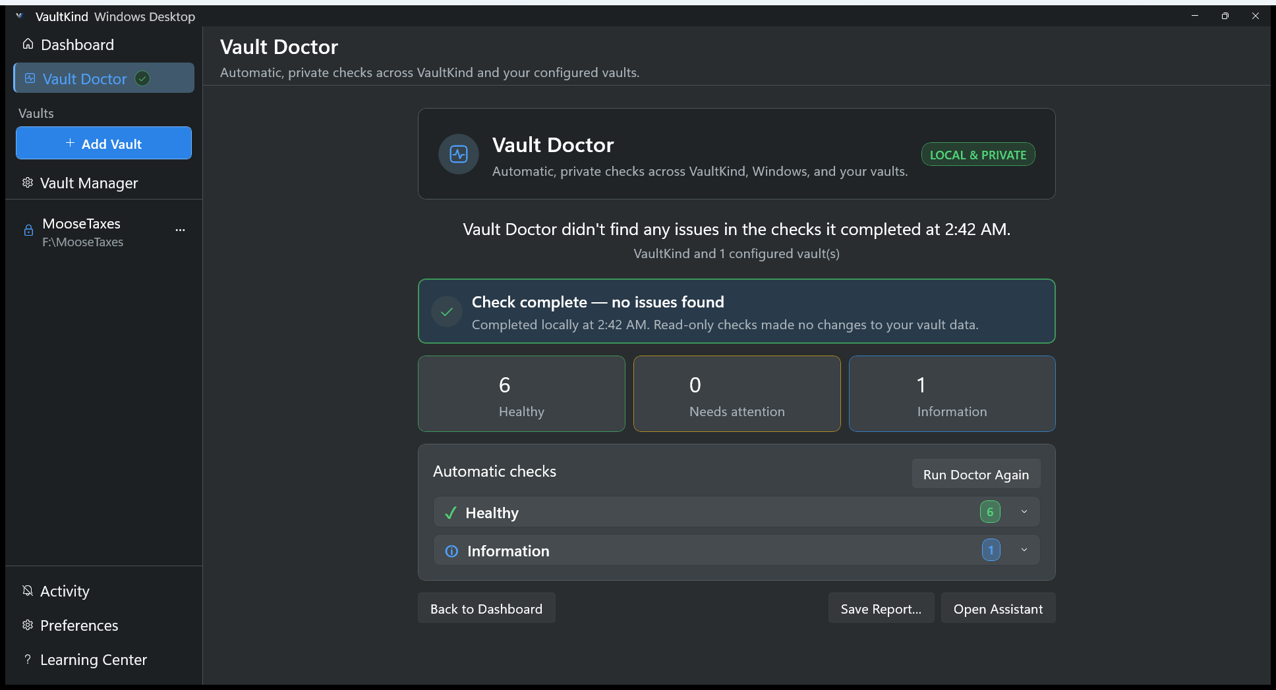Click the Preferences gear icon
Image resolution: width=1276 pixels, height=690 pixels.
(28, 625)
